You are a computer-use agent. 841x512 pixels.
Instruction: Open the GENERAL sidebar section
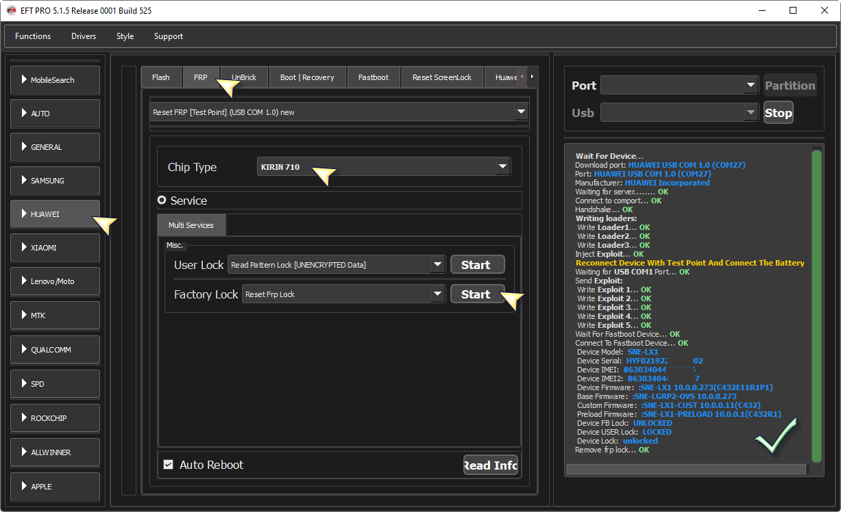coord(56,147)
